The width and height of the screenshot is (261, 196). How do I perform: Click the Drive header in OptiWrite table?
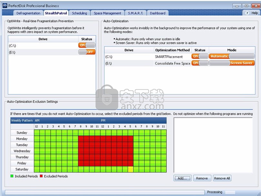pos(43,39)
